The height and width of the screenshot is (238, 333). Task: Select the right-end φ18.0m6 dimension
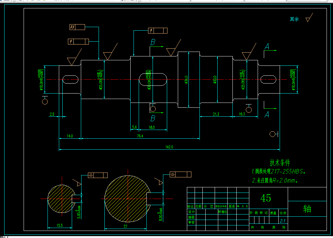coord(293,79)
